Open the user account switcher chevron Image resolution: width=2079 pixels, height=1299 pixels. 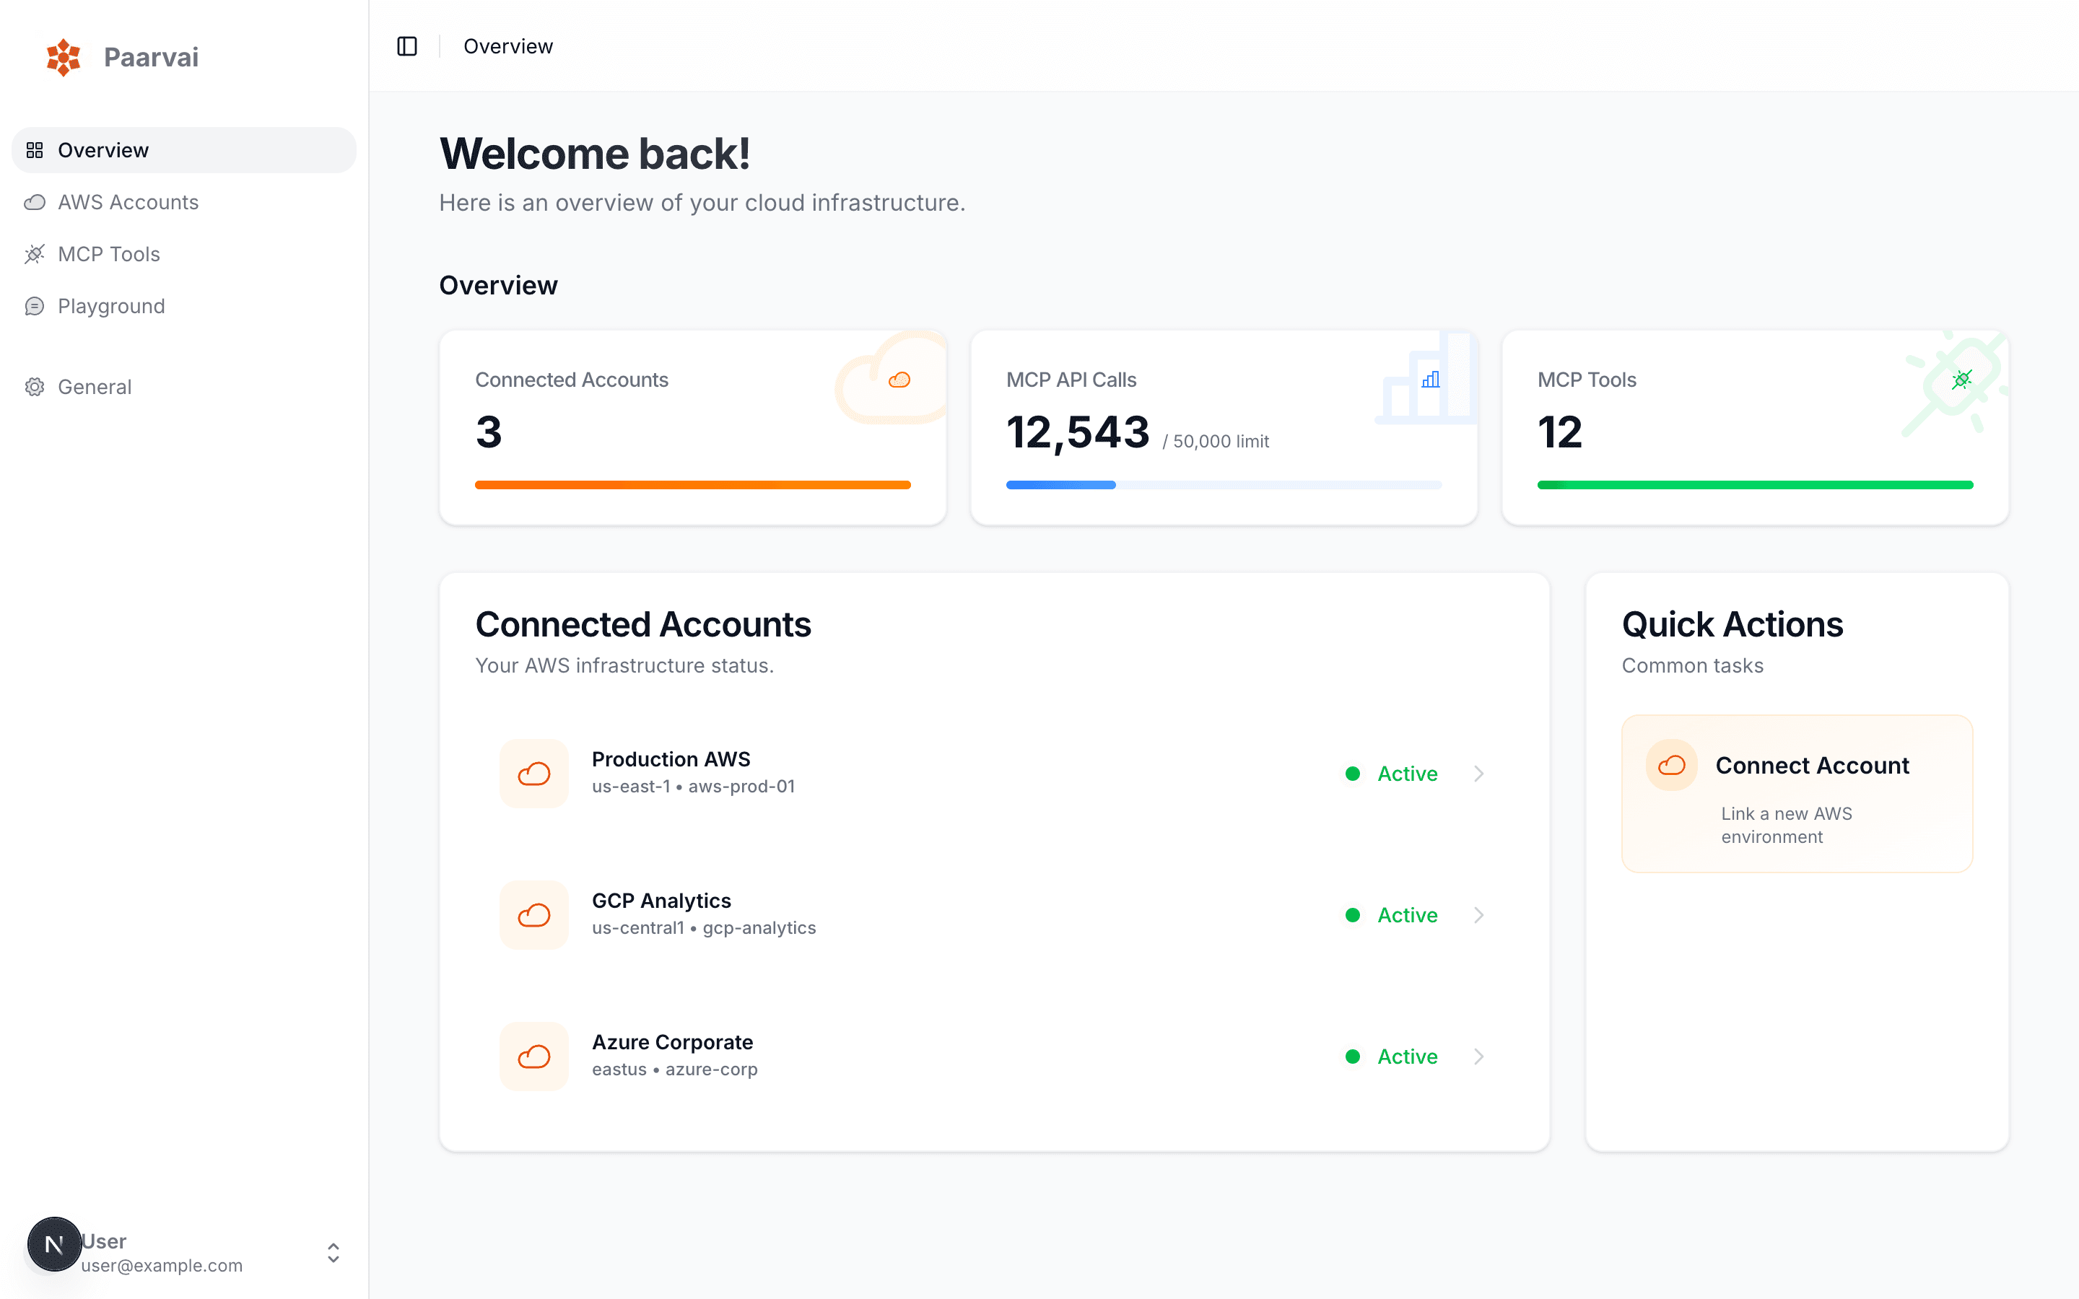point(333,1253)
